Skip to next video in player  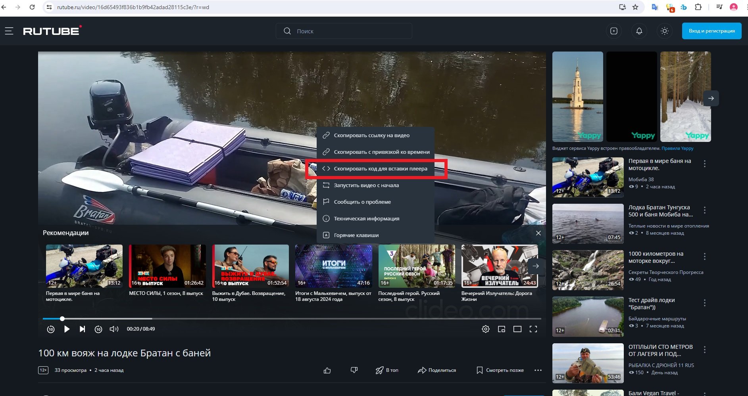[82, 329]
